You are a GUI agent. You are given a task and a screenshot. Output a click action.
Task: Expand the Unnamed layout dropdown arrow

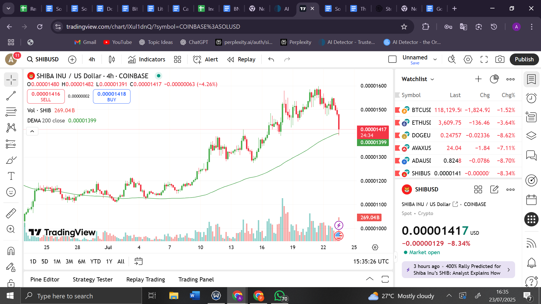pyautogui.click(x=435, y=59)
